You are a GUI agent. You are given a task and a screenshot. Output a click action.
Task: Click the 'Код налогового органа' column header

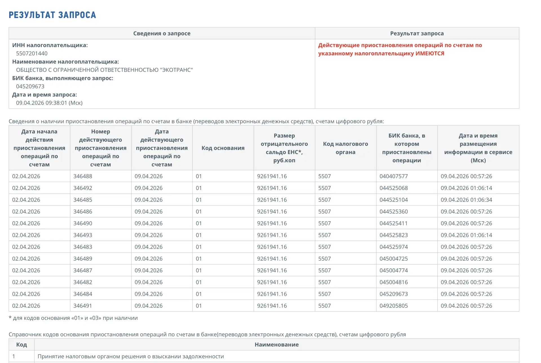[x=345, y=148]
